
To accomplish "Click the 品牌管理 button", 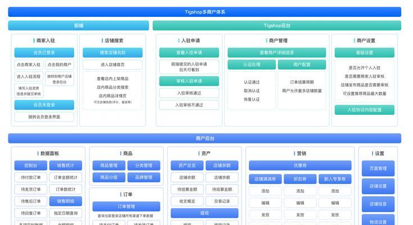I will click(144, 178).
